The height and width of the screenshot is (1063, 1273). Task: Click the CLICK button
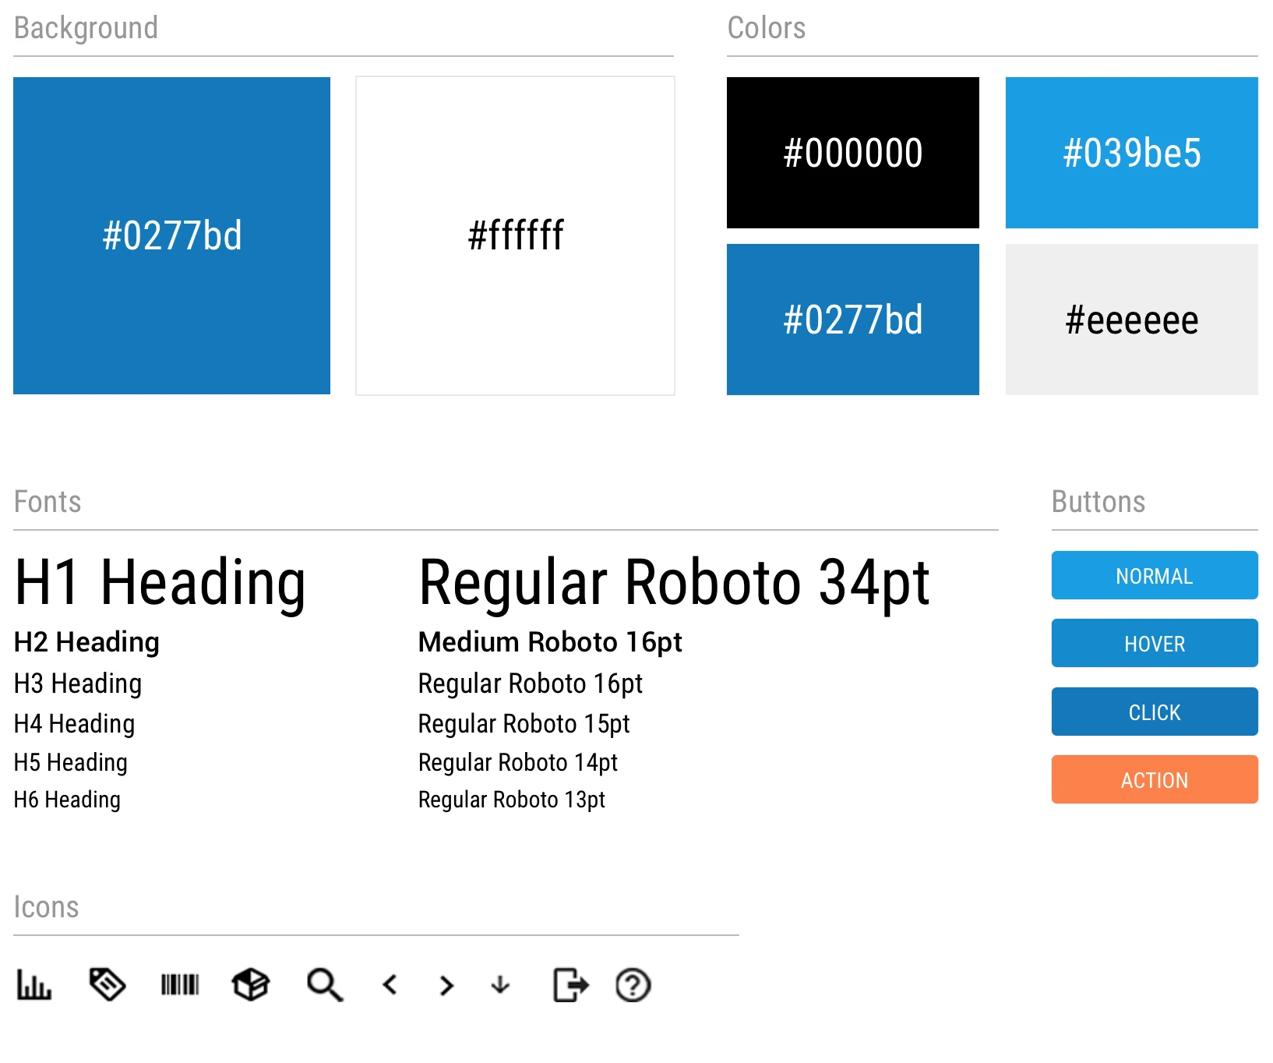tap(1155, 712)
